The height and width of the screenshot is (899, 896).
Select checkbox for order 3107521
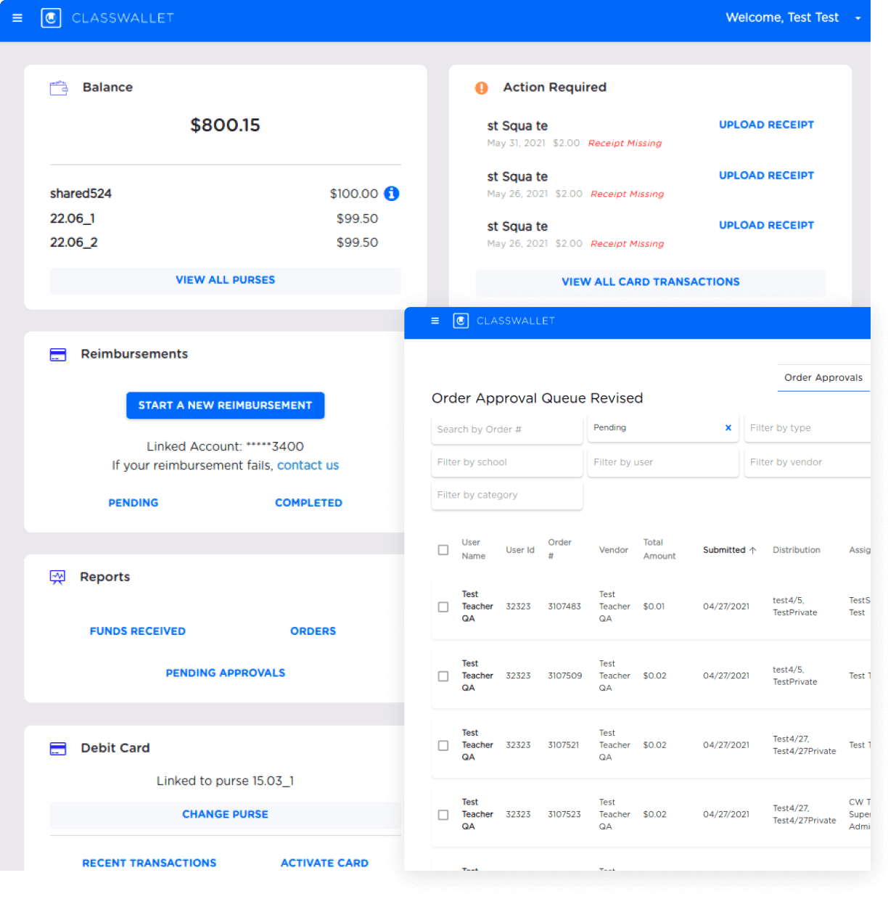click(443, 745)
